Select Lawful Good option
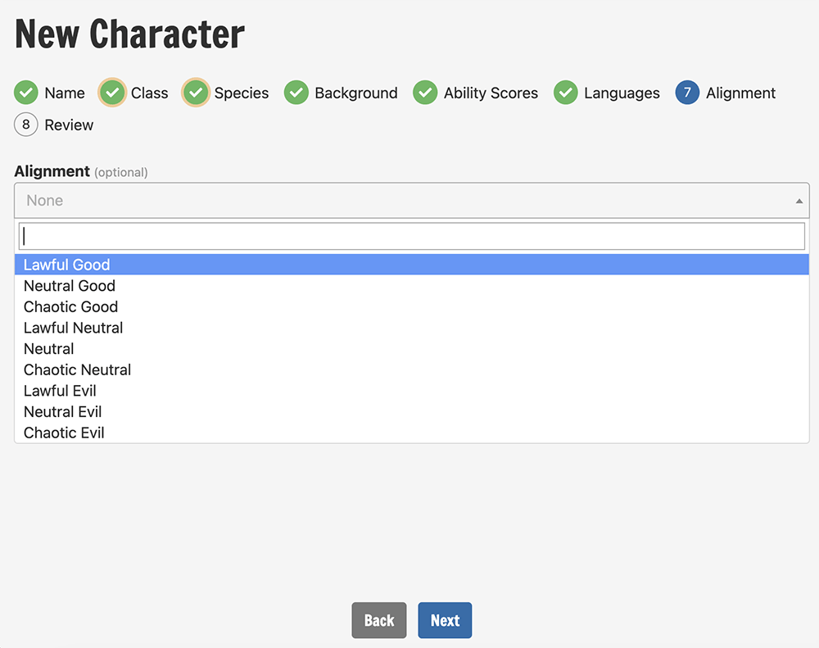The image size is (819, 648). (412, 265)
